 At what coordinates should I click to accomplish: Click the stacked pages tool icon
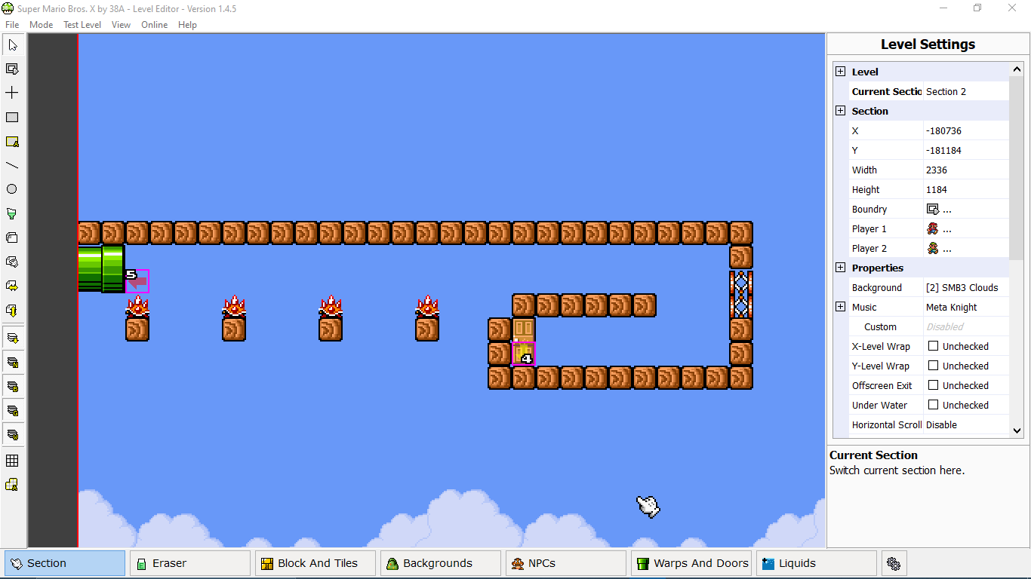12,237
